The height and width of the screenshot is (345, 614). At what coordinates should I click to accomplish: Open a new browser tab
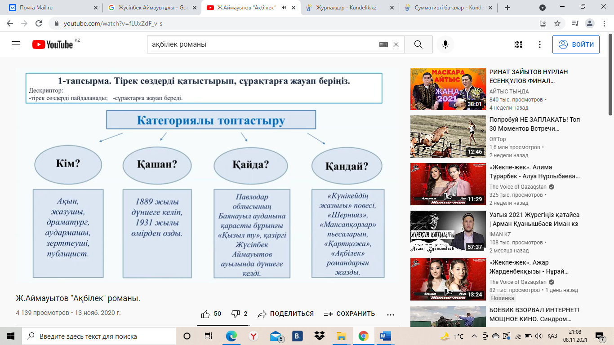tap(507, 8)
